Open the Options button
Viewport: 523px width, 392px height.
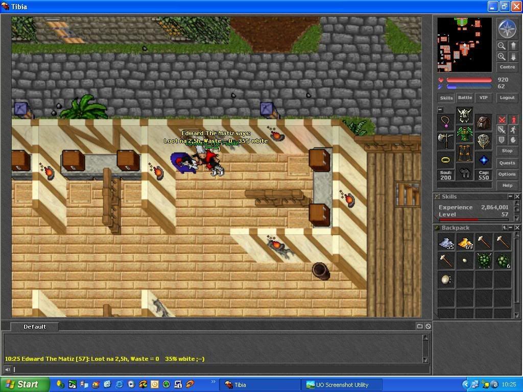[507, 174]
